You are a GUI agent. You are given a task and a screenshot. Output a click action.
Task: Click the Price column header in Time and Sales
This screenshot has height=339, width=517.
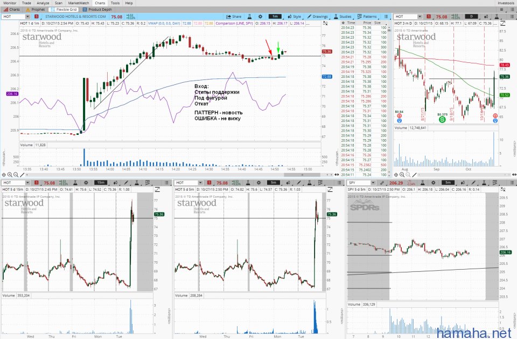[367, 23]
